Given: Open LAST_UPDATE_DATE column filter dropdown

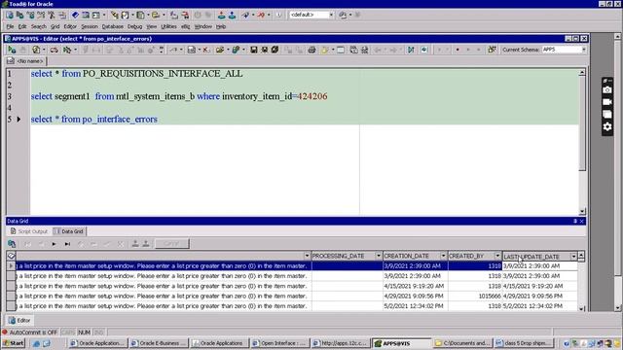Looking at the screenshot, I should click(573, 257).
